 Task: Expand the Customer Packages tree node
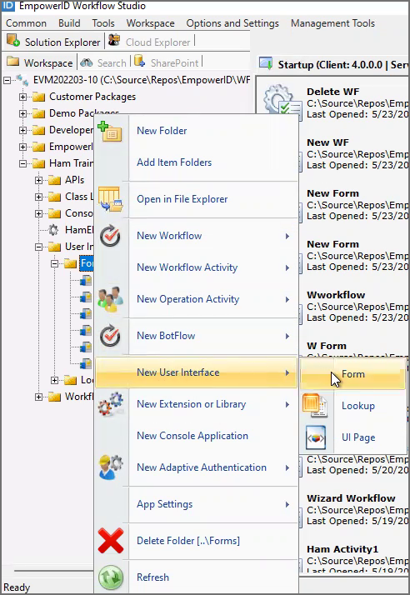tap(22, 97)
